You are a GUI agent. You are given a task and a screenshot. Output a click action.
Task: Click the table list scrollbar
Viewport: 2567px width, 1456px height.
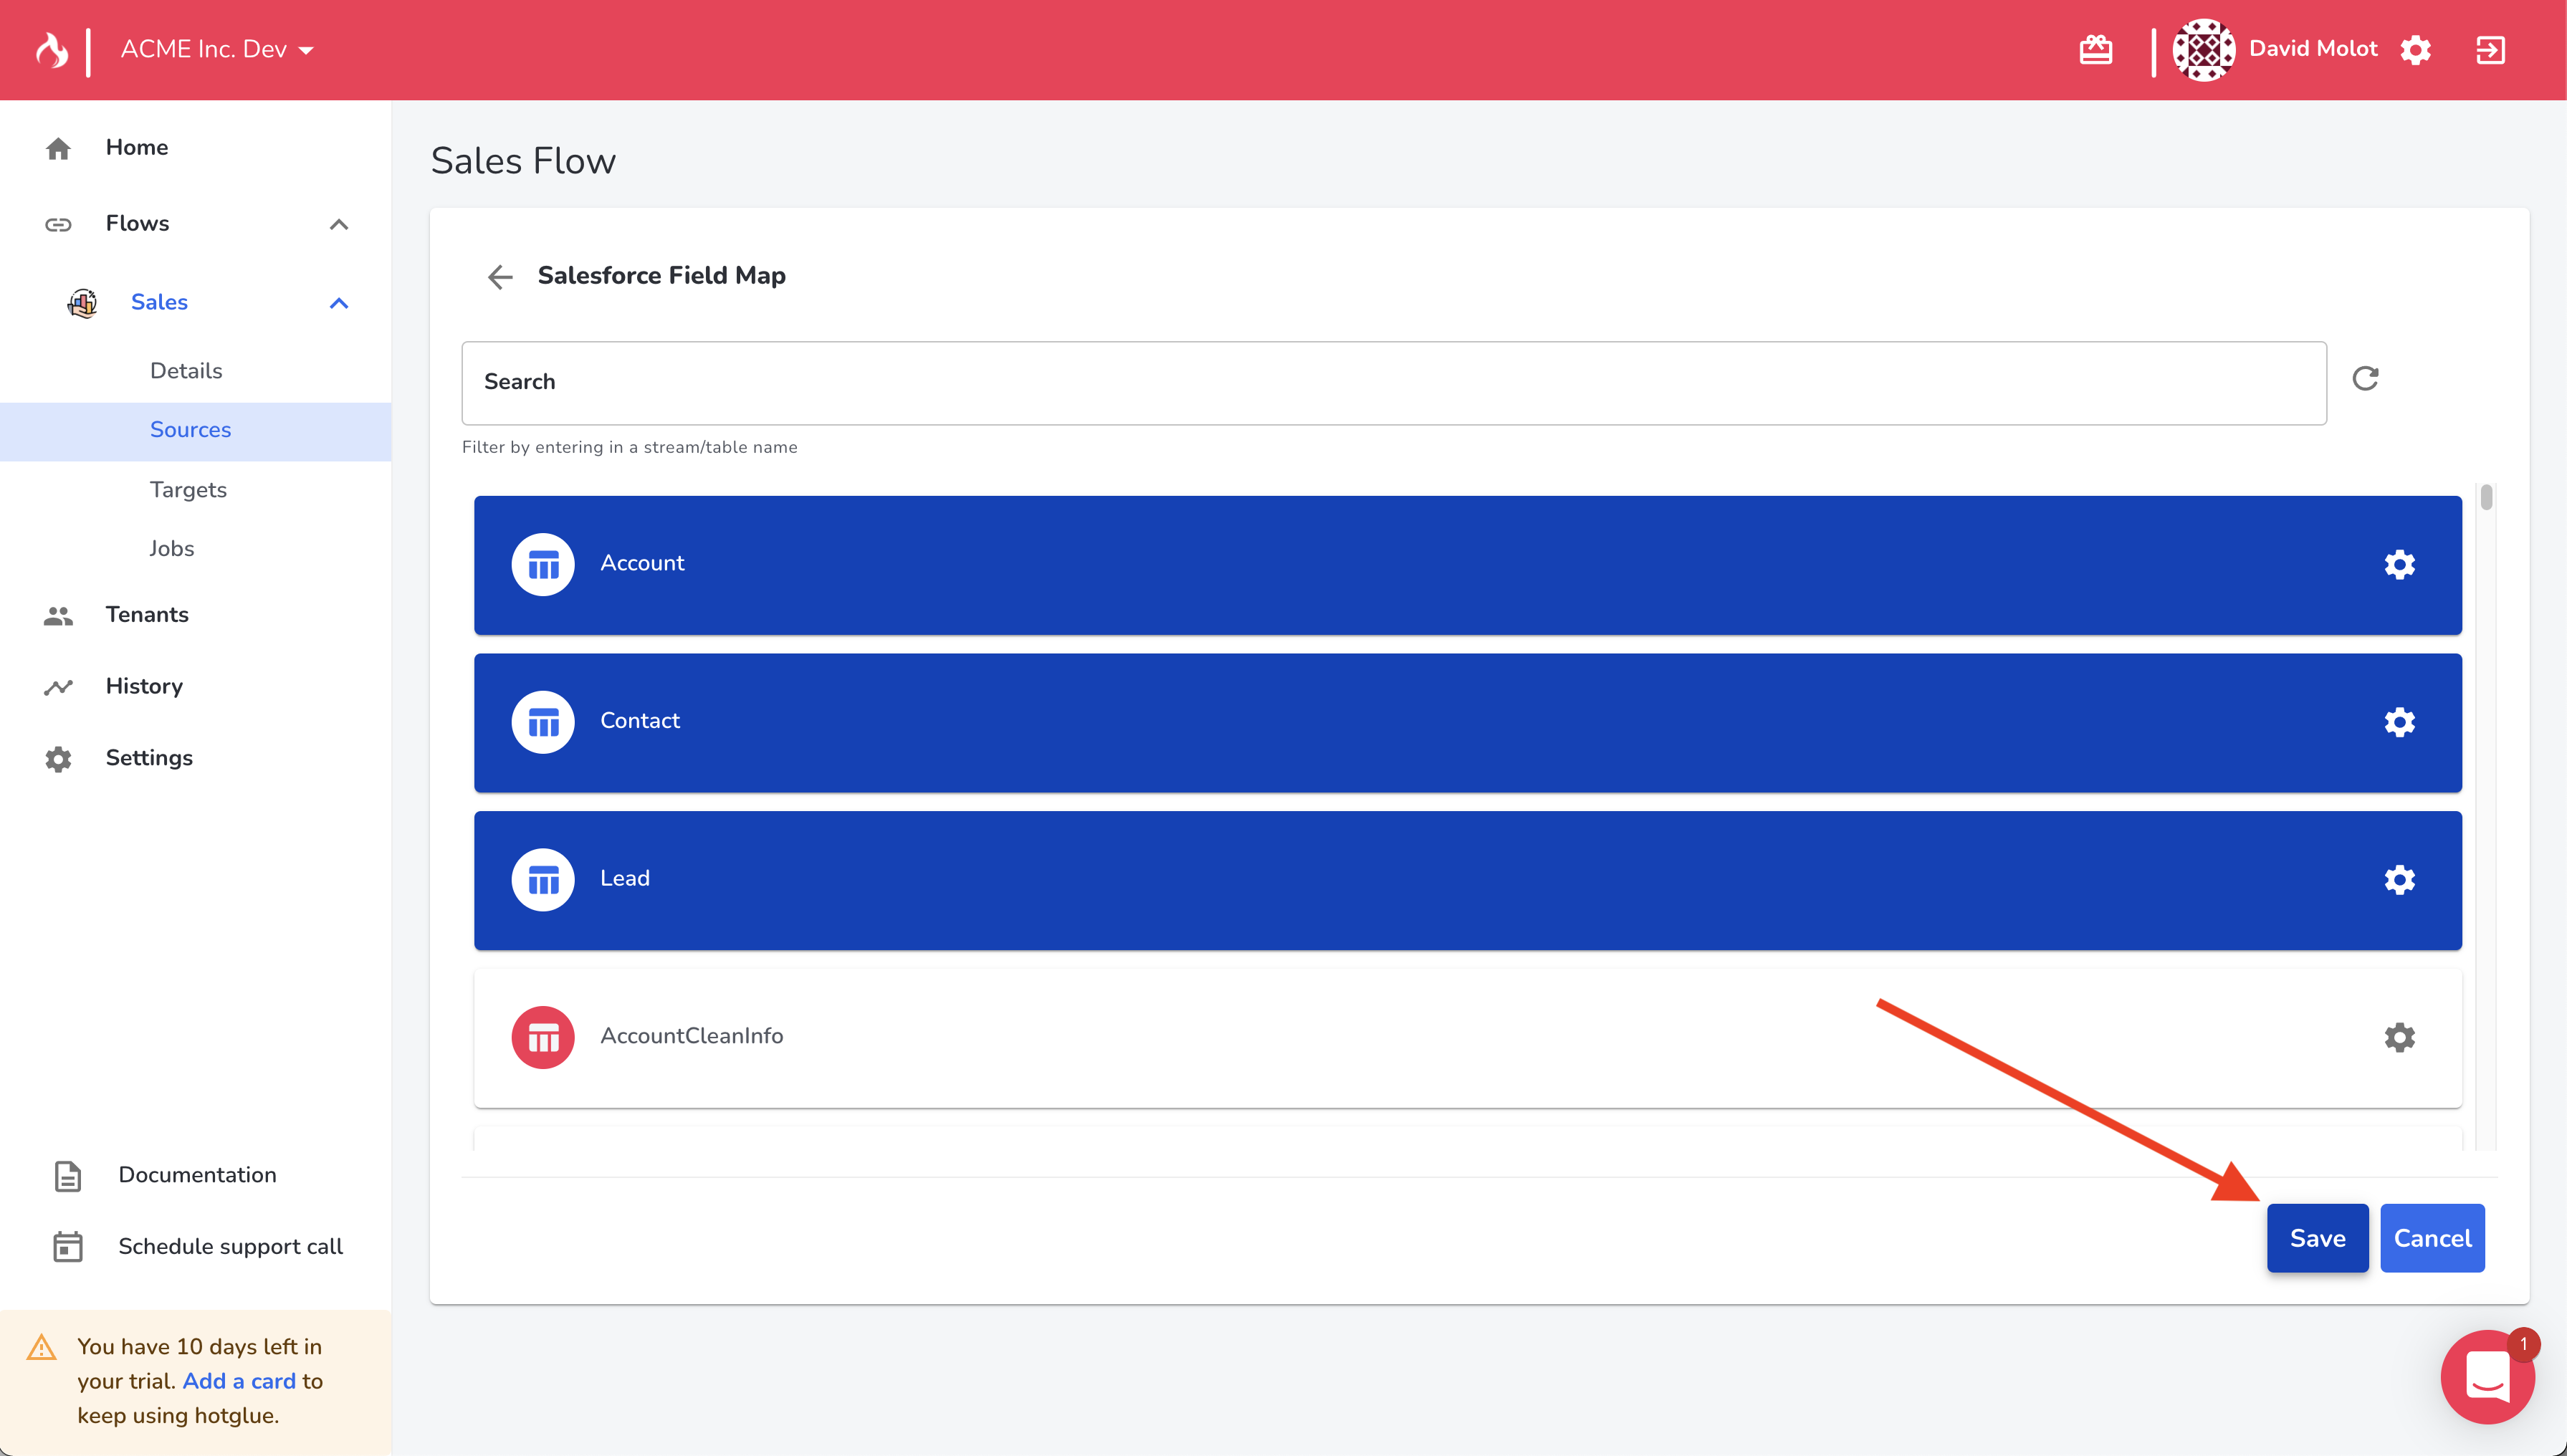coord(2486,497)
